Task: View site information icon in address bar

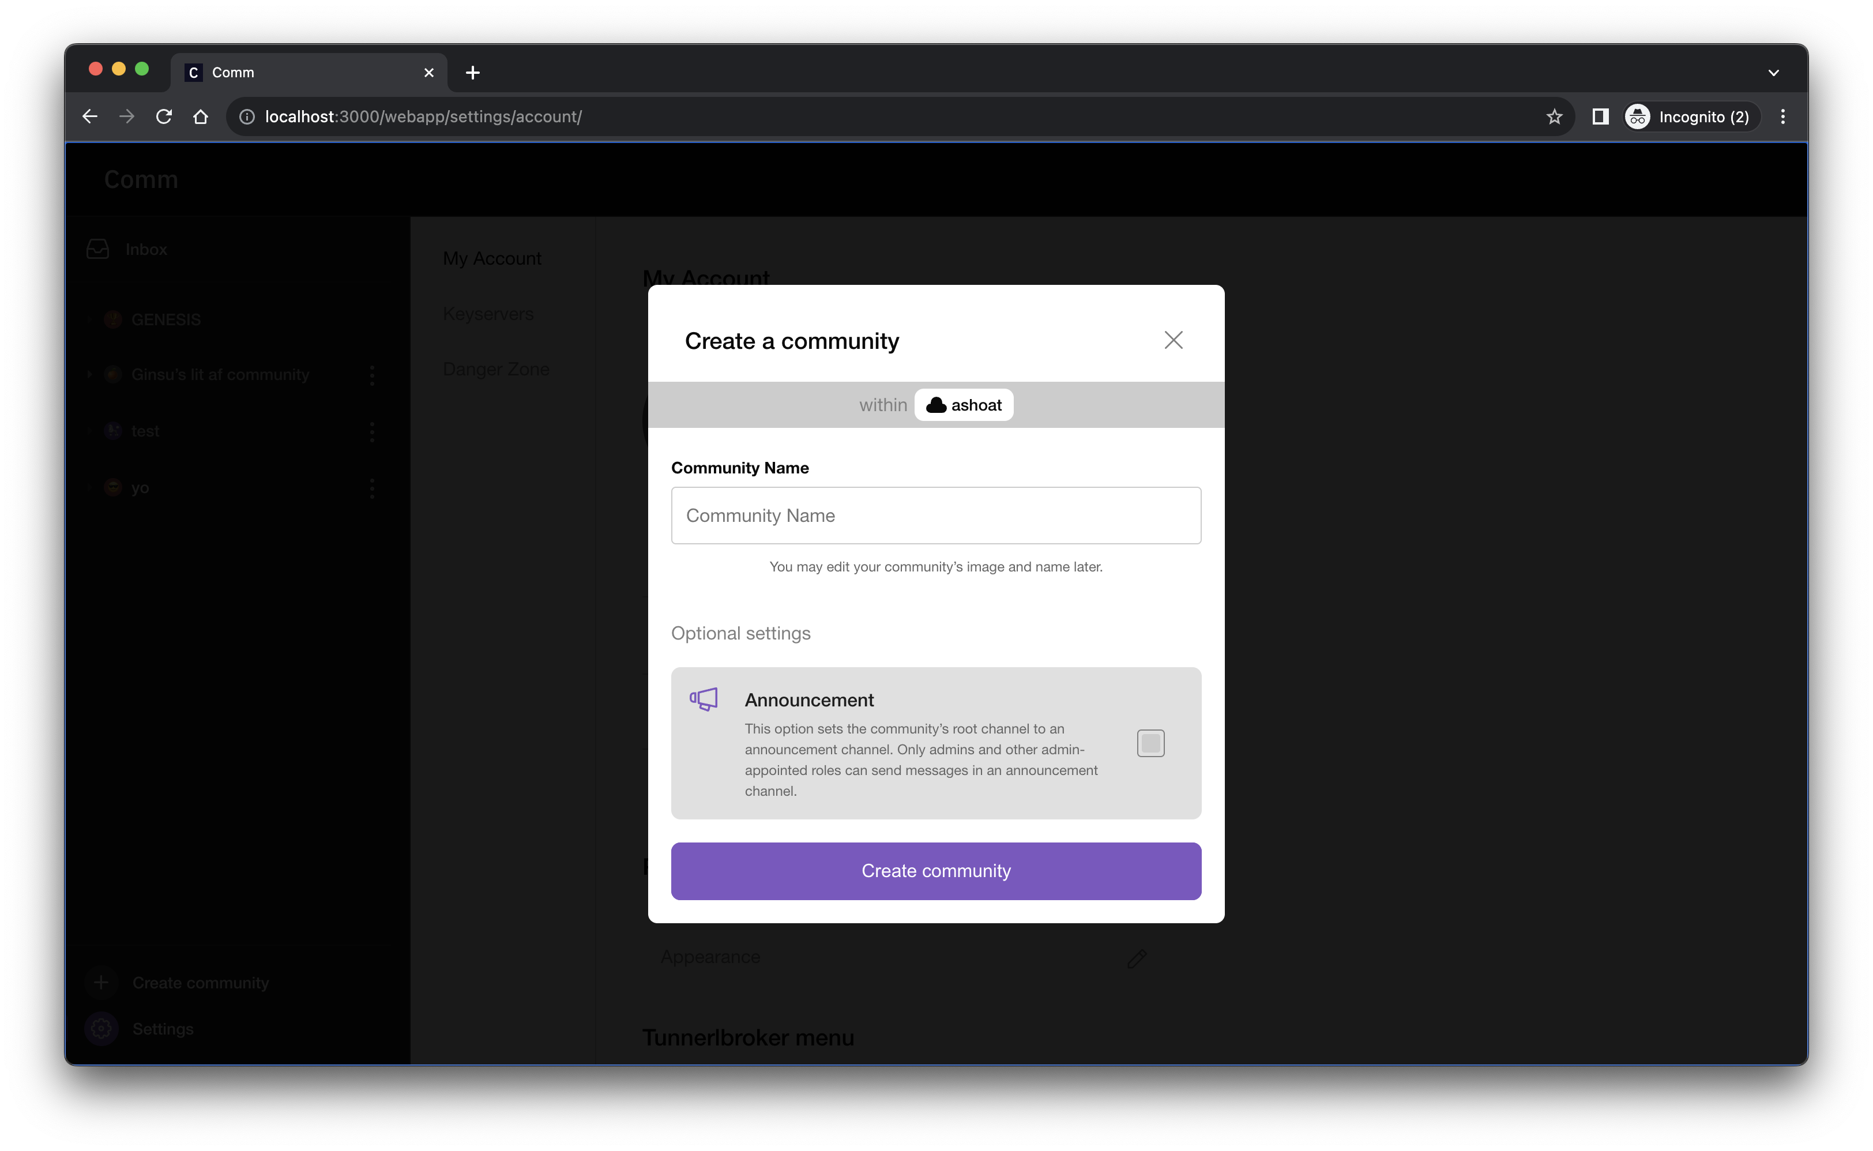Action: (247, 116)
